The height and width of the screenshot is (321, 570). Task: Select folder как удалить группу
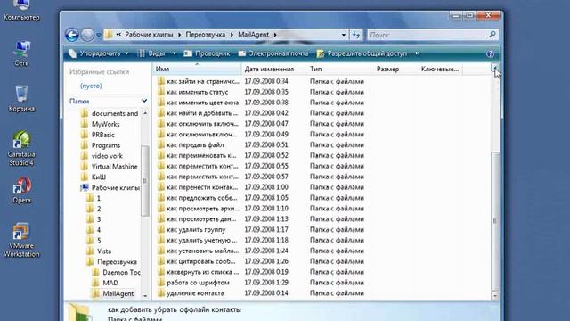(x=191, y=230)
